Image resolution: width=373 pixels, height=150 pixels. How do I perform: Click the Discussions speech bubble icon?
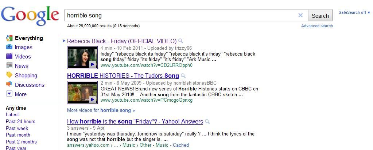pyautogui.click(x=9, y=85)
